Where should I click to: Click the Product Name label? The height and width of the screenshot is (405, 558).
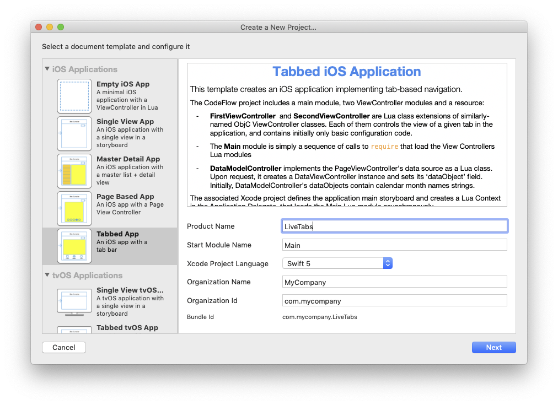(211, 226)
